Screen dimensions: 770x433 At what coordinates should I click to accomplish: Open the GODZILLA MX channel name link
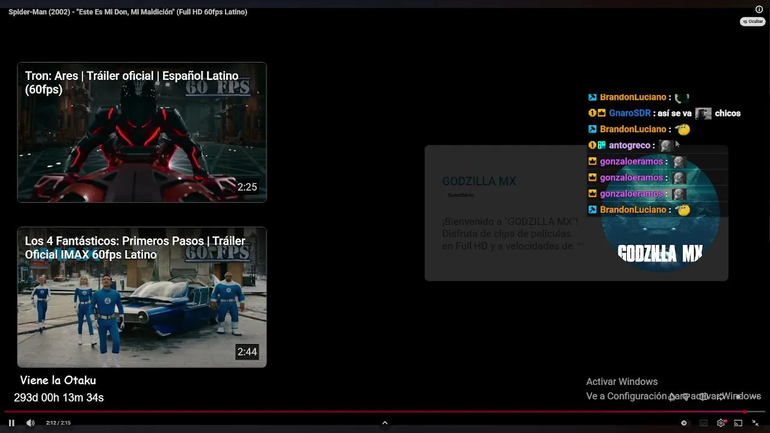[x=479, y=181]
